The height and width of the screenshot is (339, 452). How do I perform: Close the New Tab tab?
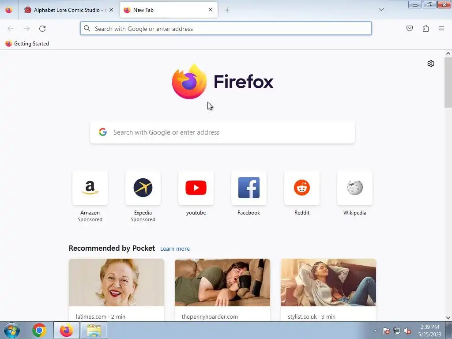pos(211,10)
